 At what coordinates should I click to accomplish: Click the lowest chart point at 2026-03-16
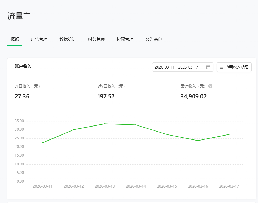(198, 141)
